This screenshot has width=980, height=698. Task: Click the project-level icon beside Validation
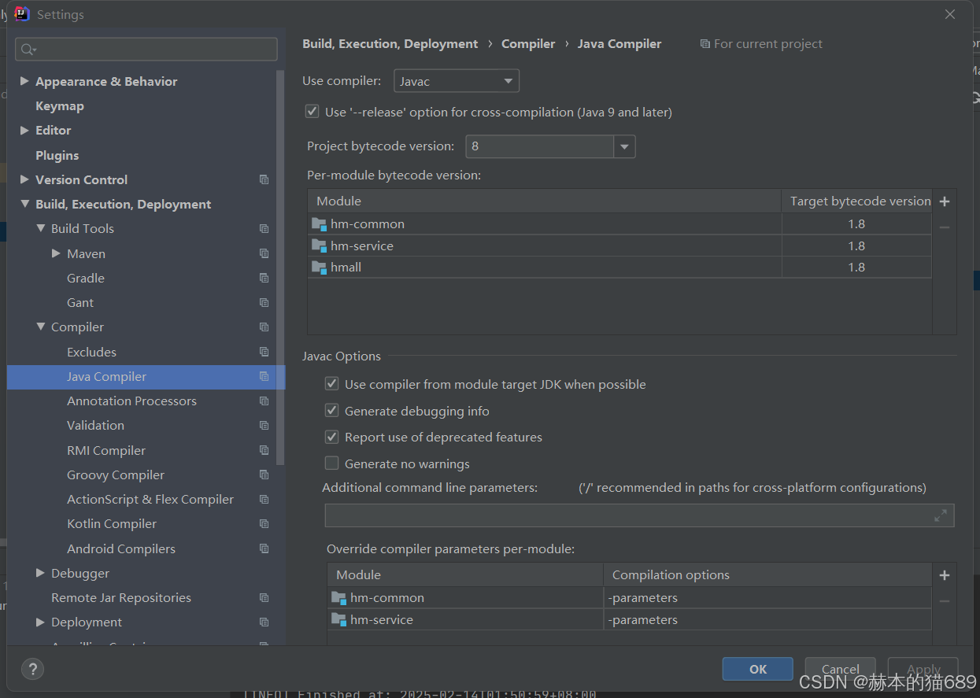point(264,426)
